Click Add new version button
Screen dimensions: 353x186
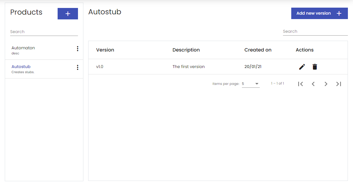[x=319, y=13]
